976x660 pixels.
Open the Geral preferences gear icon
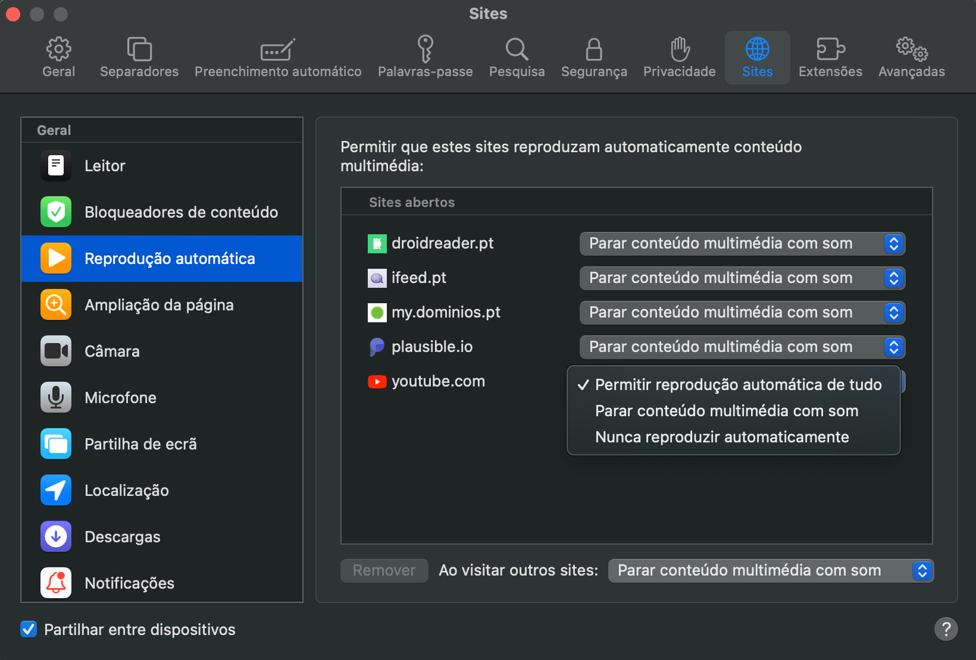click(x=58, y=49)
